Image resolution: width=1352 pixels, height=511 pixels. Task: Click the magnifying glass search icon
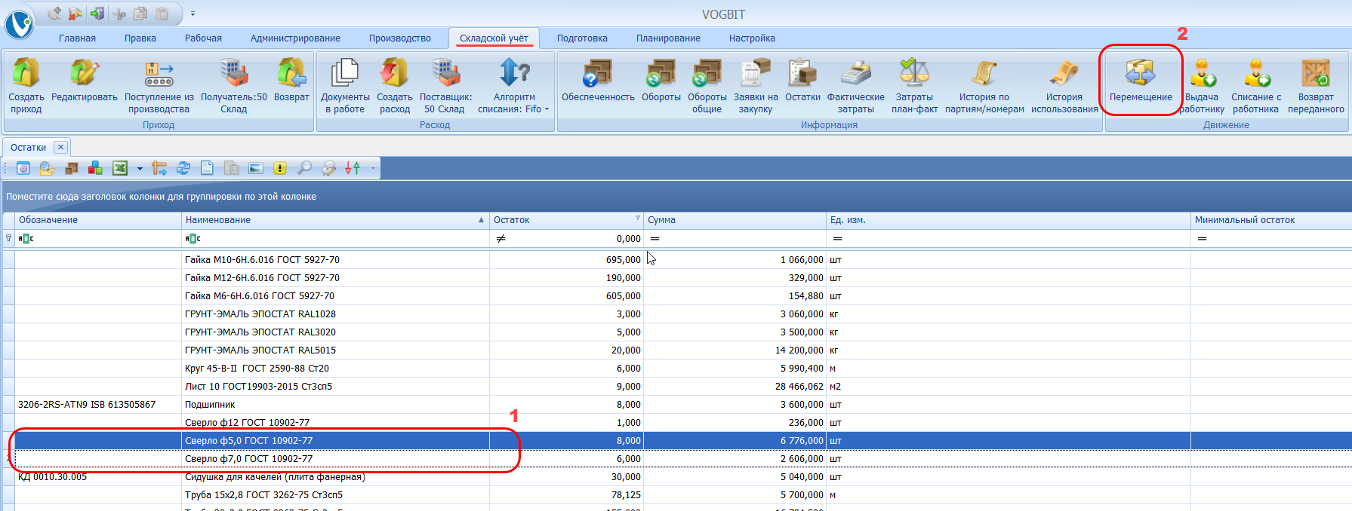coord(304,168)
